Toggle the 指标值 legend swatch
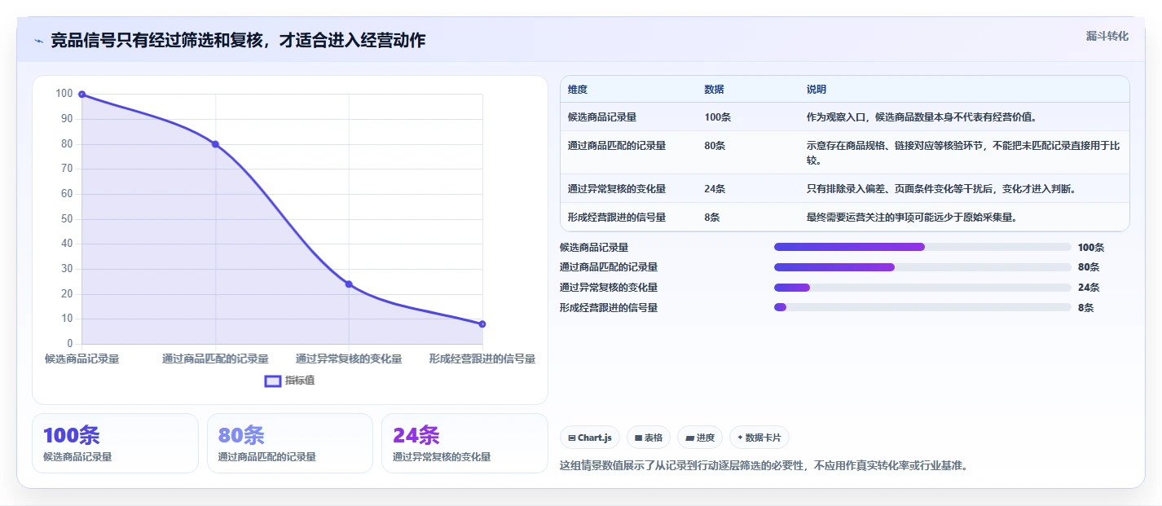 click(273, 381)
